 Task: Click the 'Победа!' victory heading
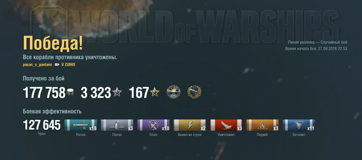(53, 43)
